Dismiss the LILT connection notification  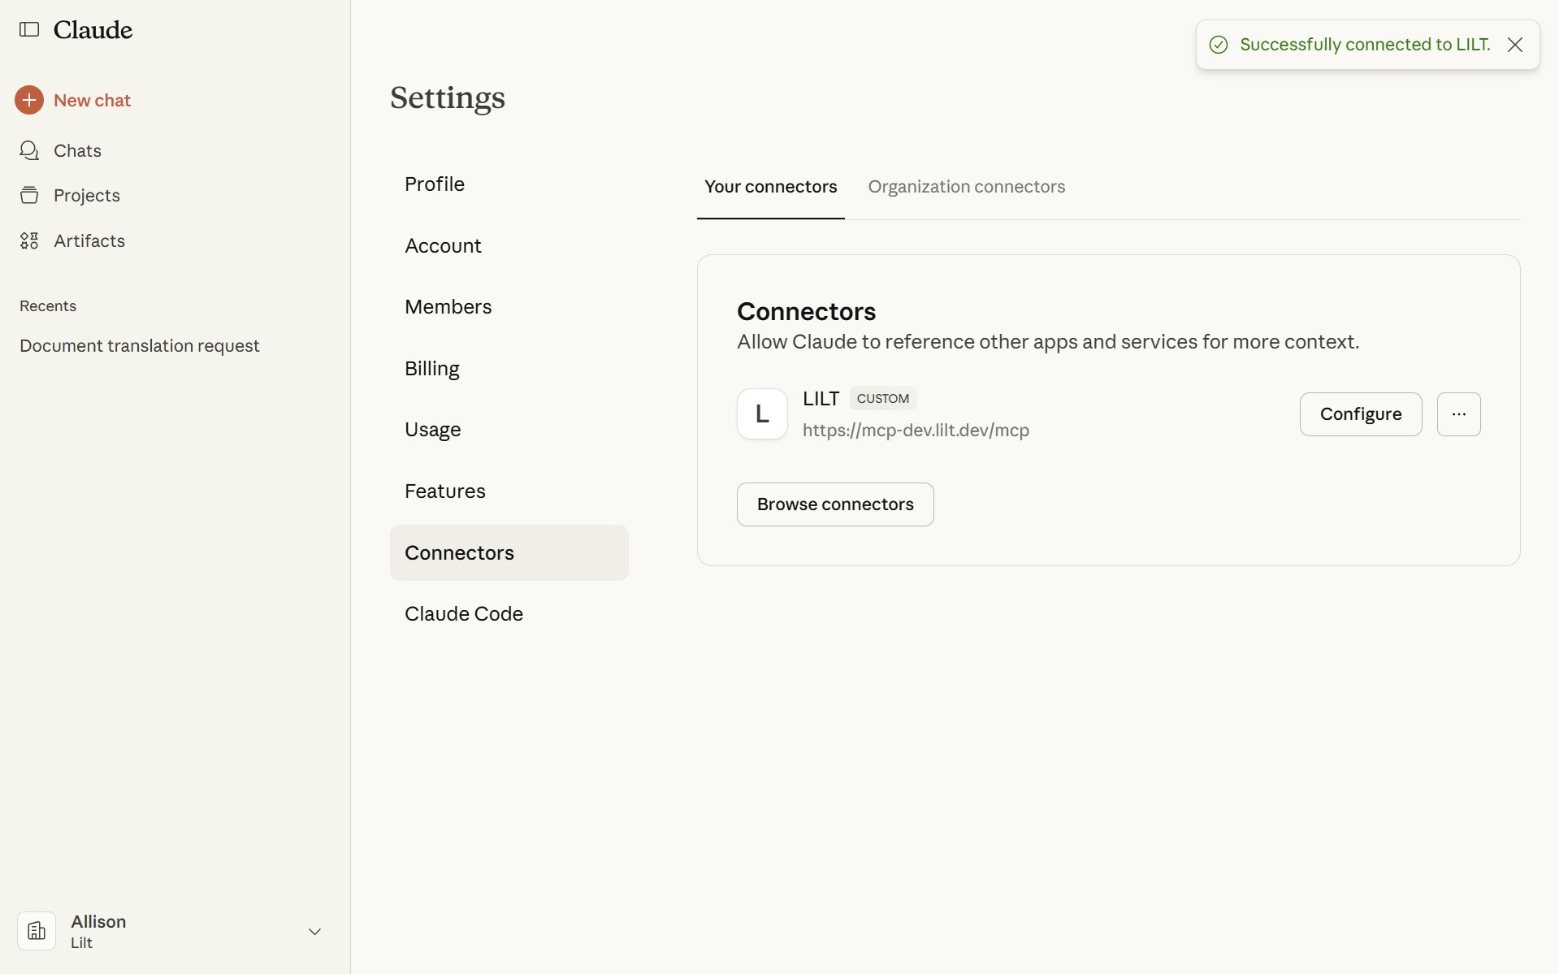[x=1515, y=45]
